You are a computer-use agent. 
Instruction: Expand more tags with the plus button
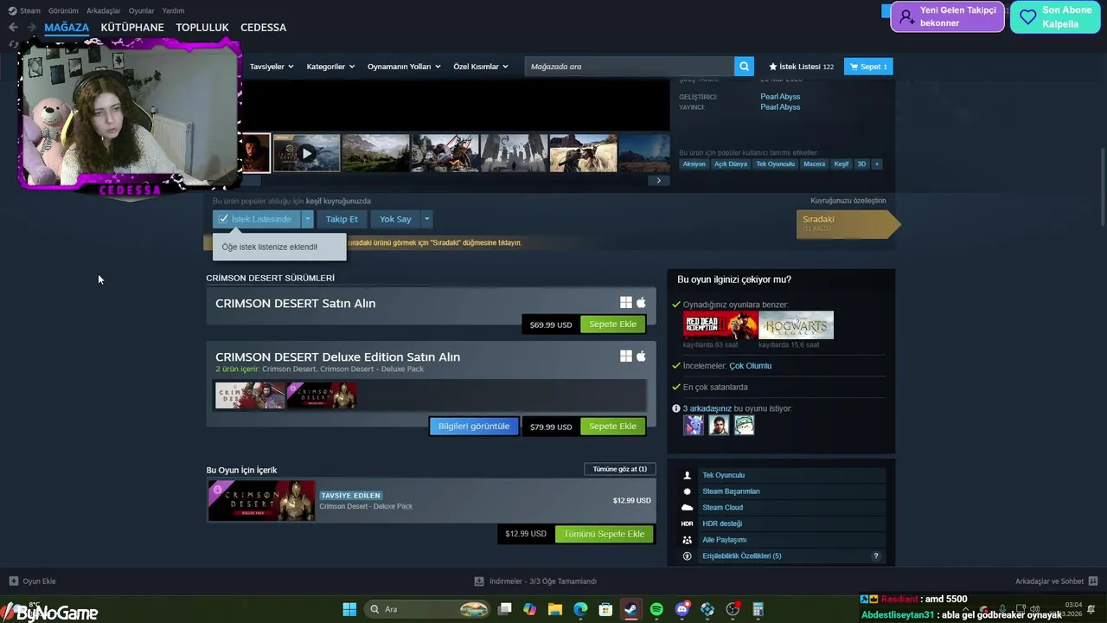click(876, 164)
